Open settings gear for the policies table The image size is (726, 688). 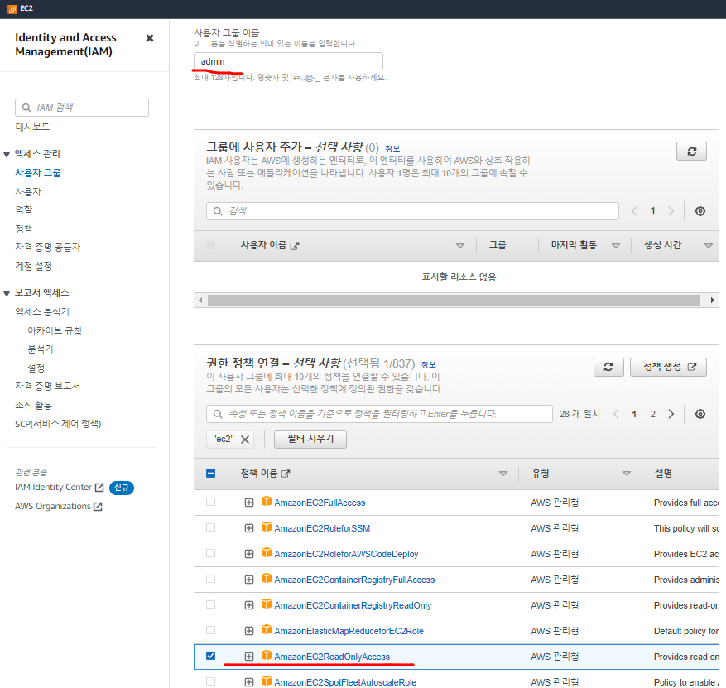pos(700,414)
